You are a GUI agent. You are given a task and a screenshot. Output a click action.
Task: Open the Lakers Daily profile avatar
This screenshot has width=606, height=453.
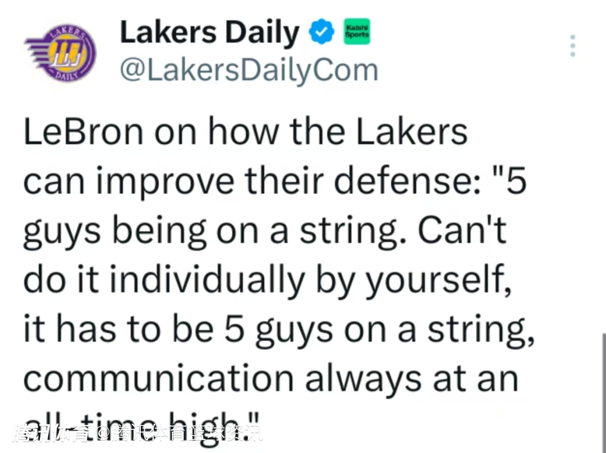tap(61, 53)
